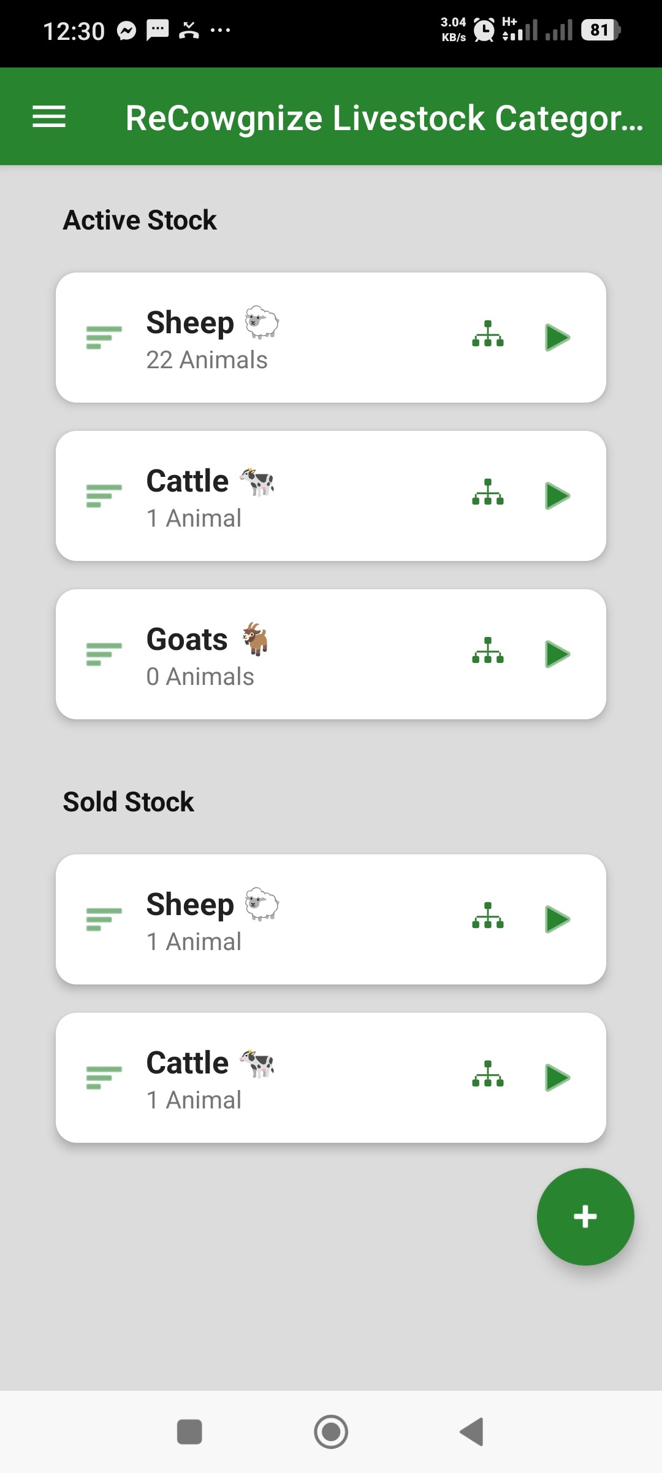Tap hierarchy icon for Goats

point(488,651)
